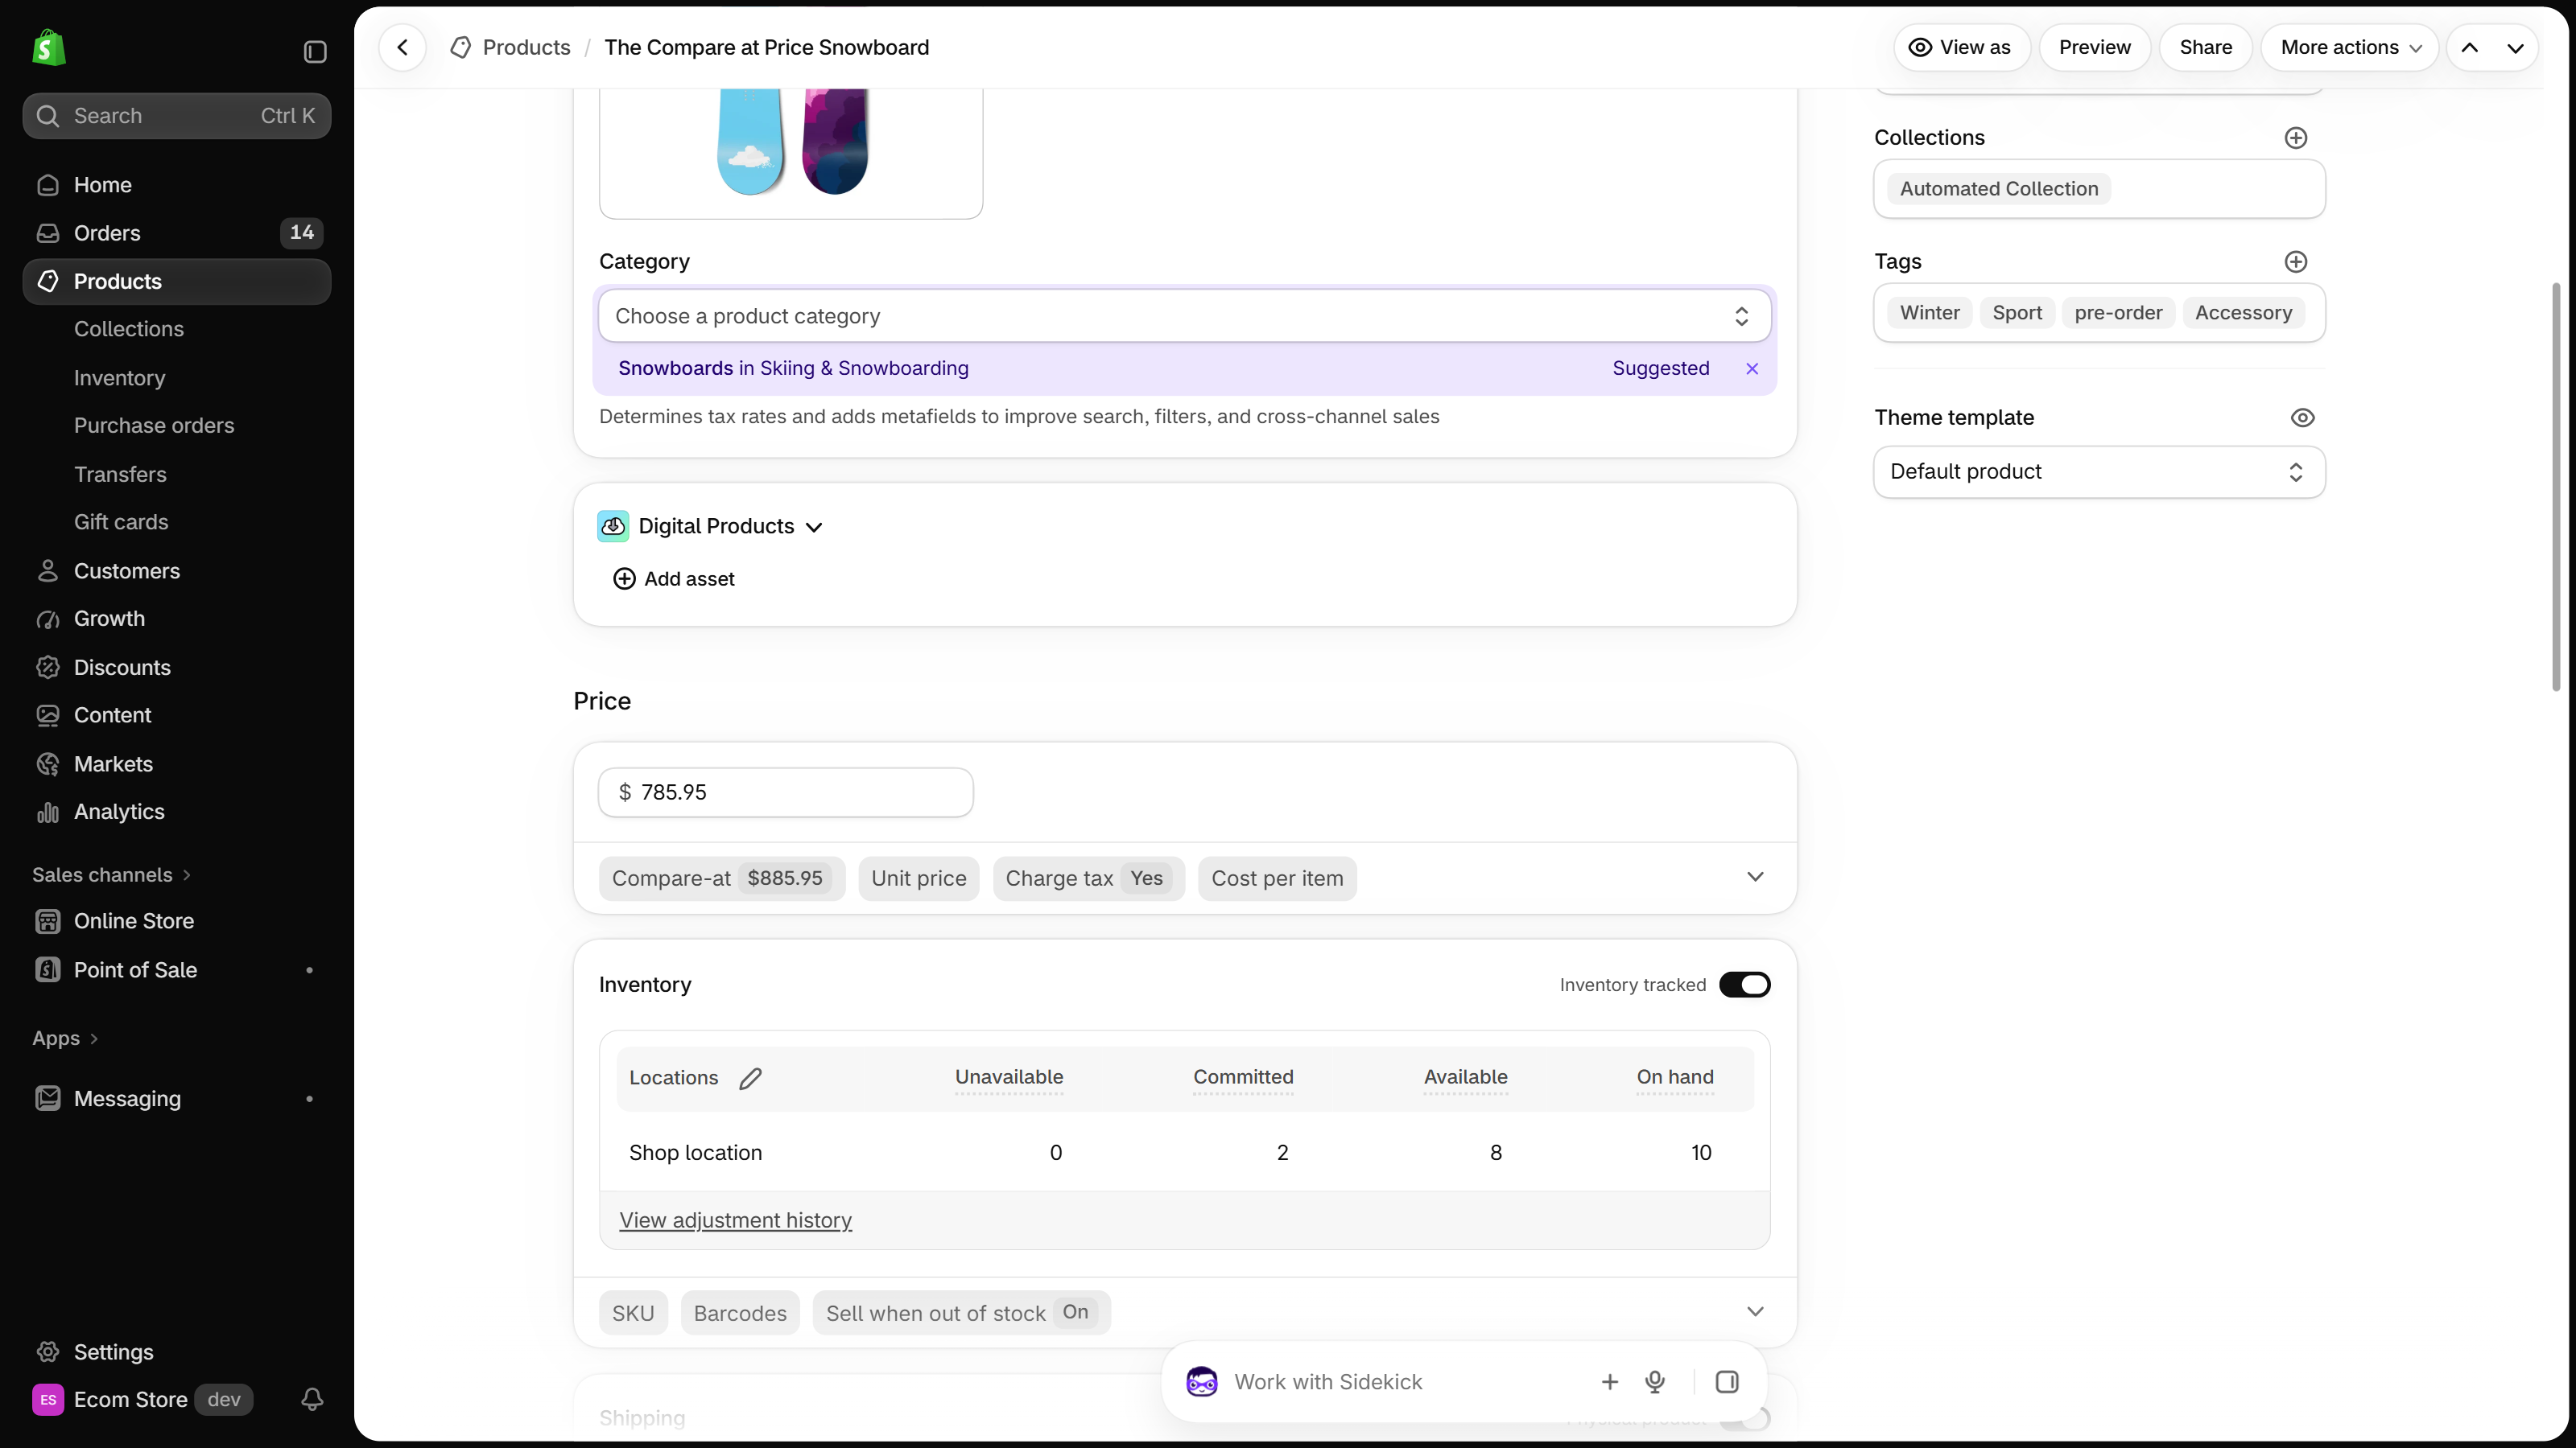Screen dimensions: 2576x1448
Task: Accept Snowboards in Skiing & Snowboarding suggestion
Action: point(793,368)
